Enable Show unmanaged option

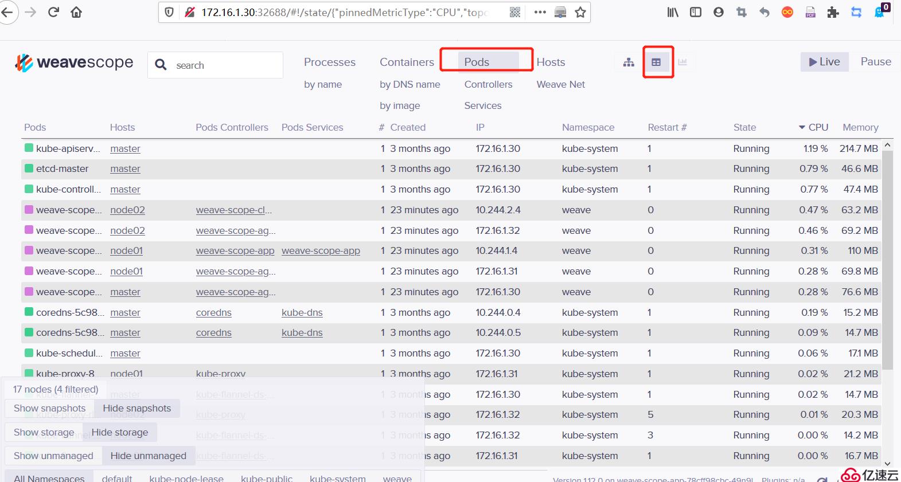[x=53, y=456]
